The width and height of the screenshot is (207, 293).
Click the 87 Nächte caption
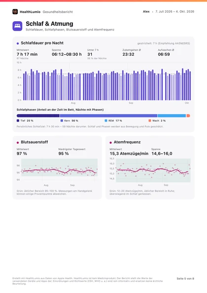coord(23,58)
